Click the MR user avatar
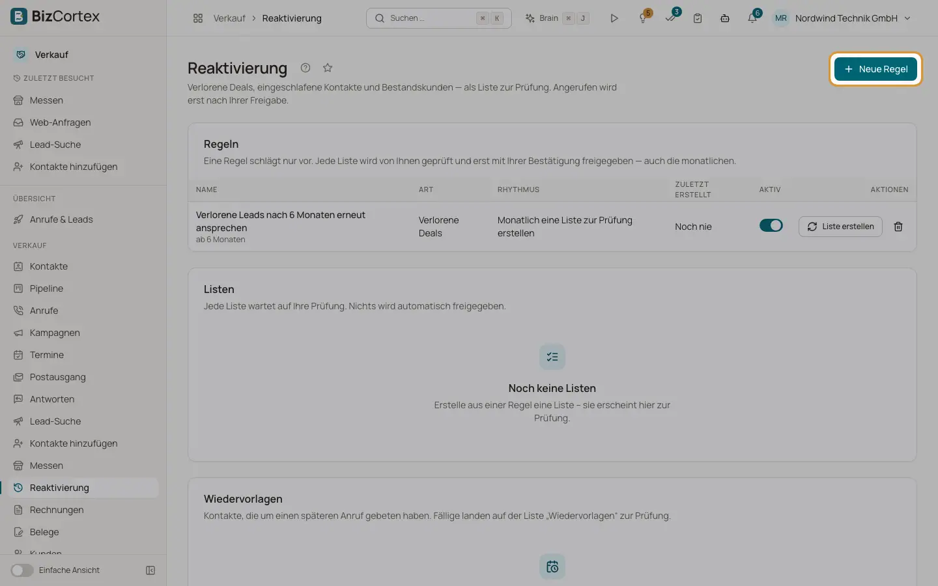This screenshot has height=586, width=938. click(x=781, y=18)
